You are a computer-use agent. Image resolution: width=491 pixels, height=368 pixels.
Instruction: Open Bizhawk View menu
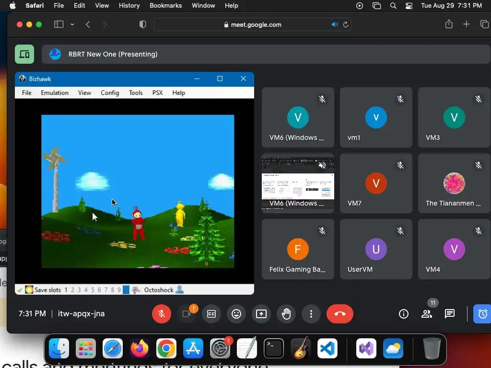pos(84,92)
